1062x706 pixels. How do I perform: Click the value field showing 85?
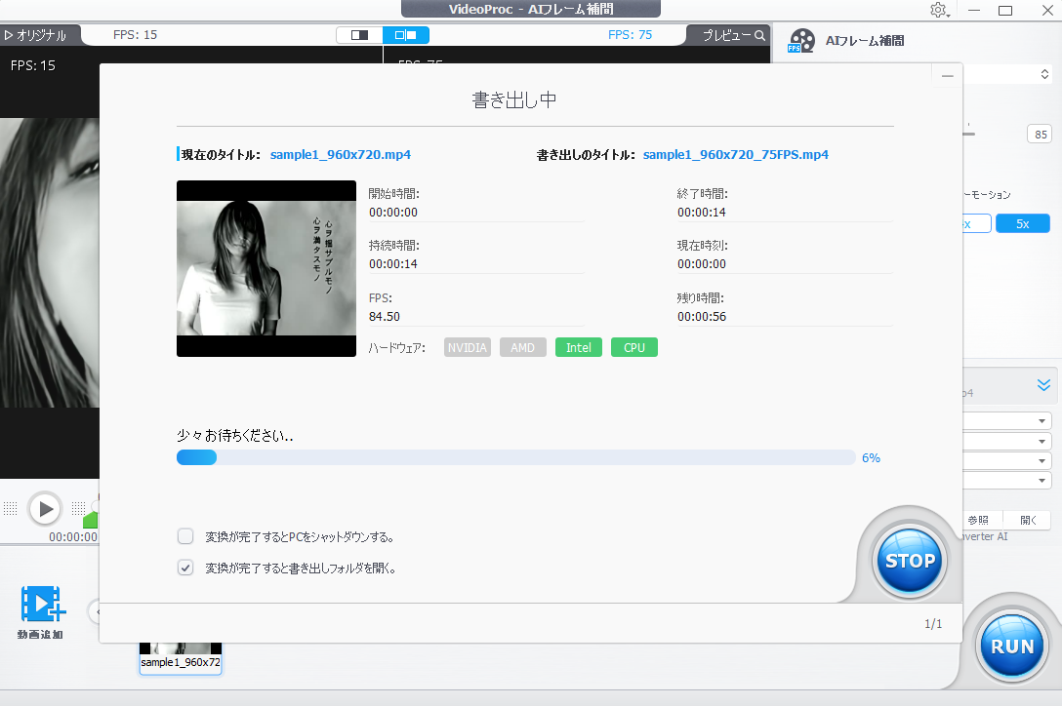(1041, 134)
